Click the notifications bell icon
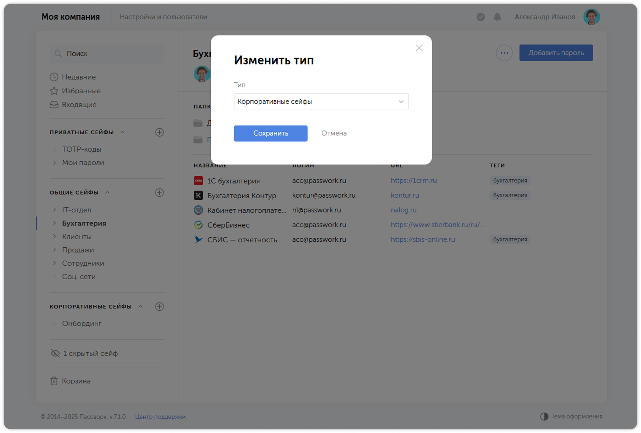The image size is (641, 433). pos(497,17)
